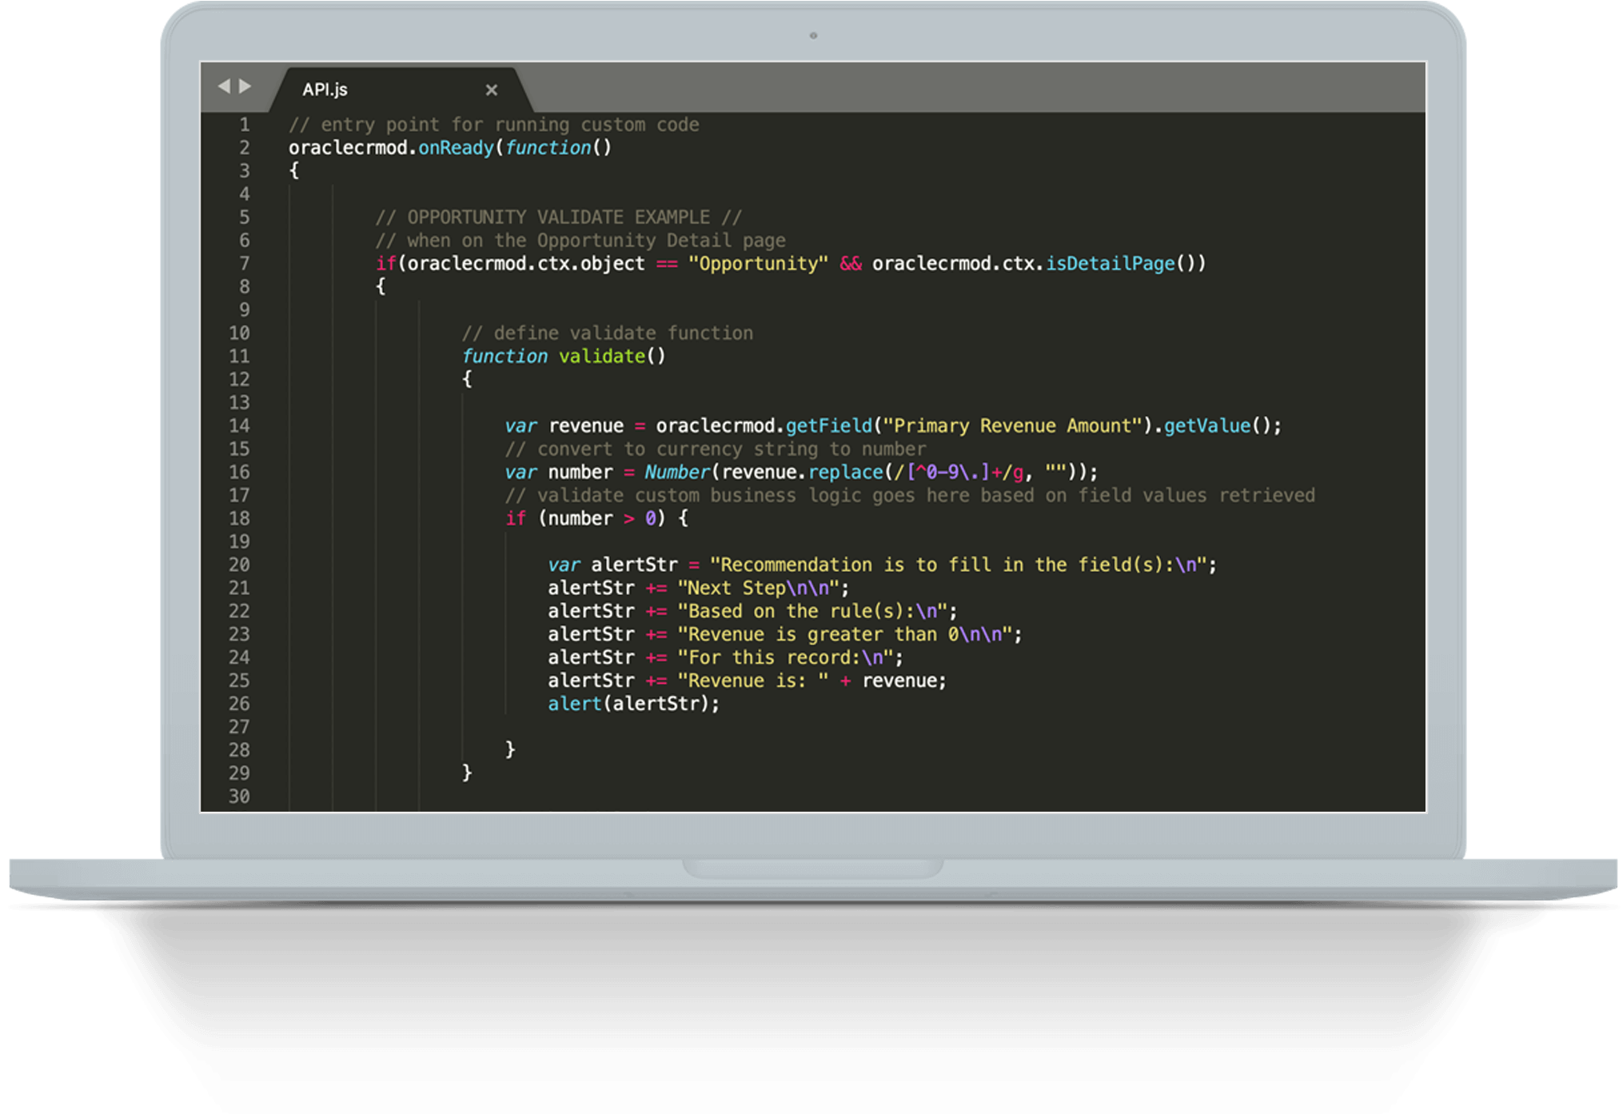The height and width of the screenshot is (1114, 1623).
Task: Click the validate function name
Action: point(601,357)
